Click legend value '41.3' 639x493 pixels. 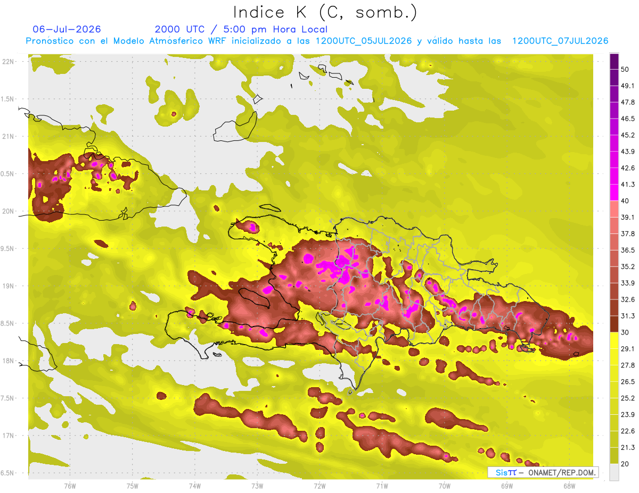point(628,185)
